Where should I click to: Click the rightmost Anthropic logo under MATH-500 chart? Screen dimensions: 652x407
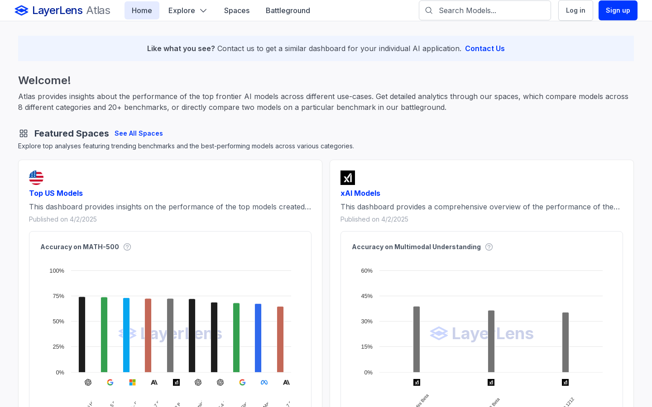pyautogui.click(x=287, y=383)
